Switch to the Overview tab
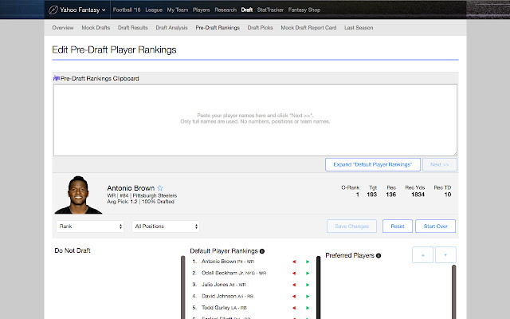This screenshot has height=319, width=510. [x=63, y=28]
